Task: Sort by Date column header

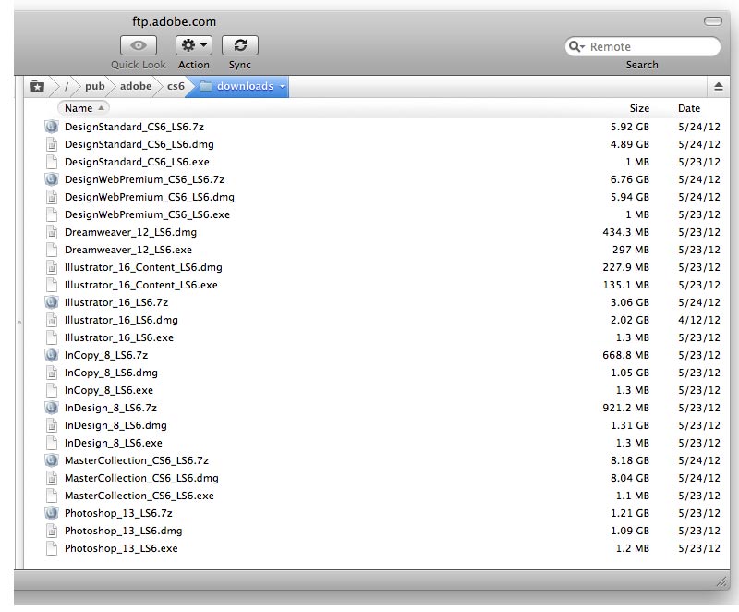Action: pyautogui.click(x=688, y=108)
